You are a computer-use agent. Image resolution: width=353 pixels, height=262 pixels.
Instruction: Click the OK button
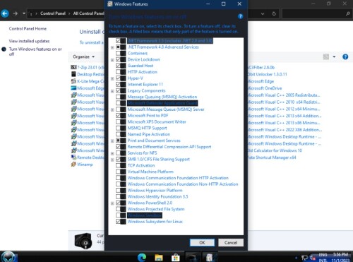pyautogui.click(x=202, y=242)
